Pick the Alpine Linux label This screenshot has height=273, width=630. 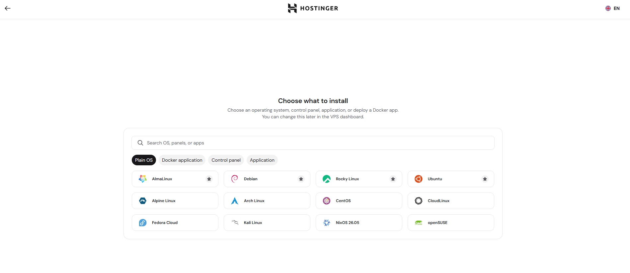[x=164, y=201]
